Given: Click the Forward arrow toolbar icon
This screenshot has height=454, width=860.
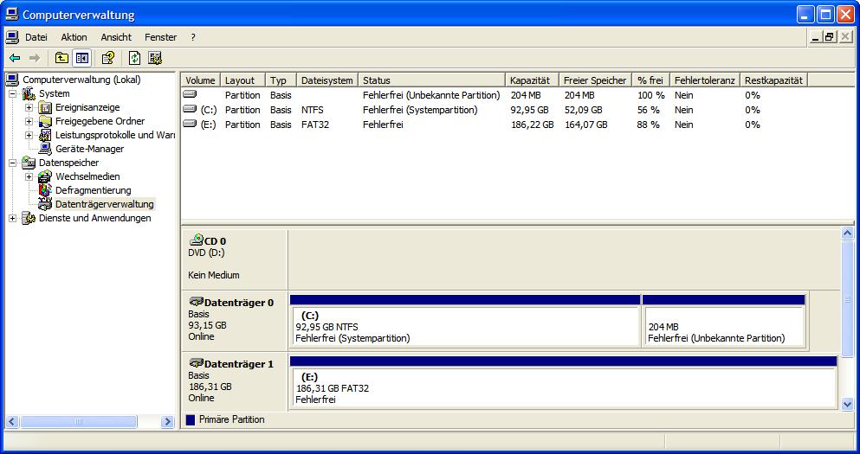Looking at the screenshot, I should [x=34, y=58].
